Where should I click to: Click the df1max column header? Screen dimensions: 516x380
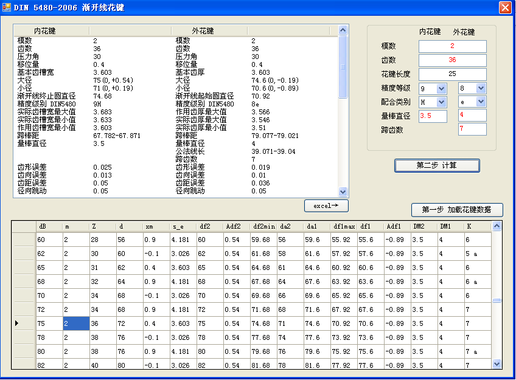coord(344,227)
